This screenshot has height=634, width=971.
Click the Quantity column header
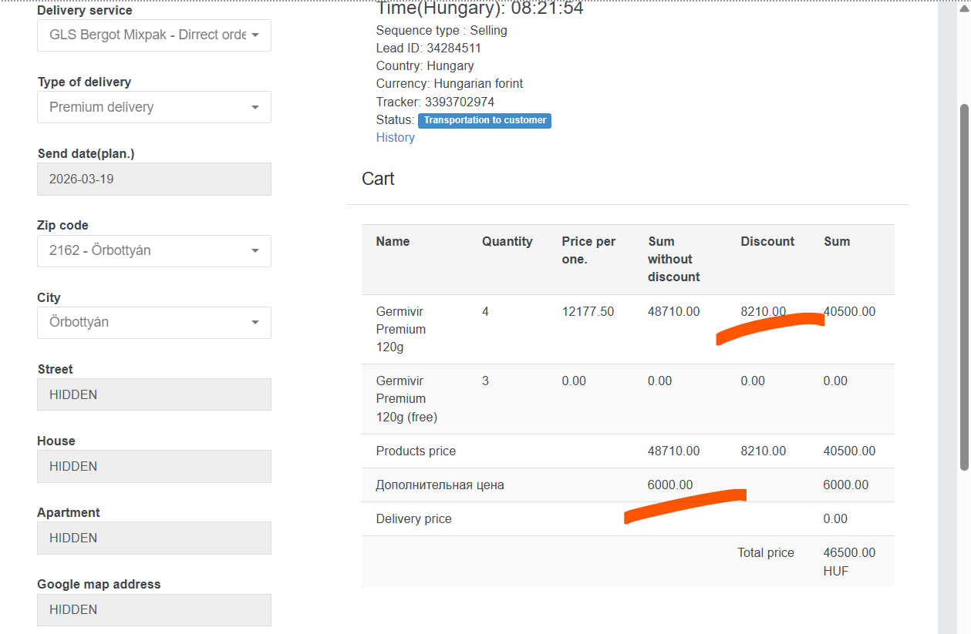coord(507,241)
